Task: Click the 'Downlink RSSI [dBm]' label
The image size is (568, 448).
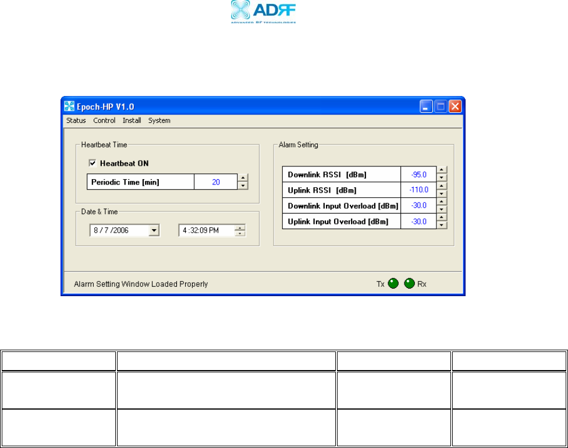Action: [327, 175]
